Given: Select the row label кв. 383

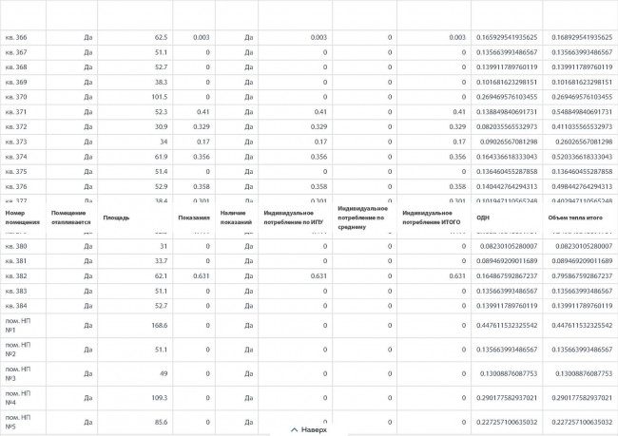Looking at the screenshot, I should click(16, 291).
